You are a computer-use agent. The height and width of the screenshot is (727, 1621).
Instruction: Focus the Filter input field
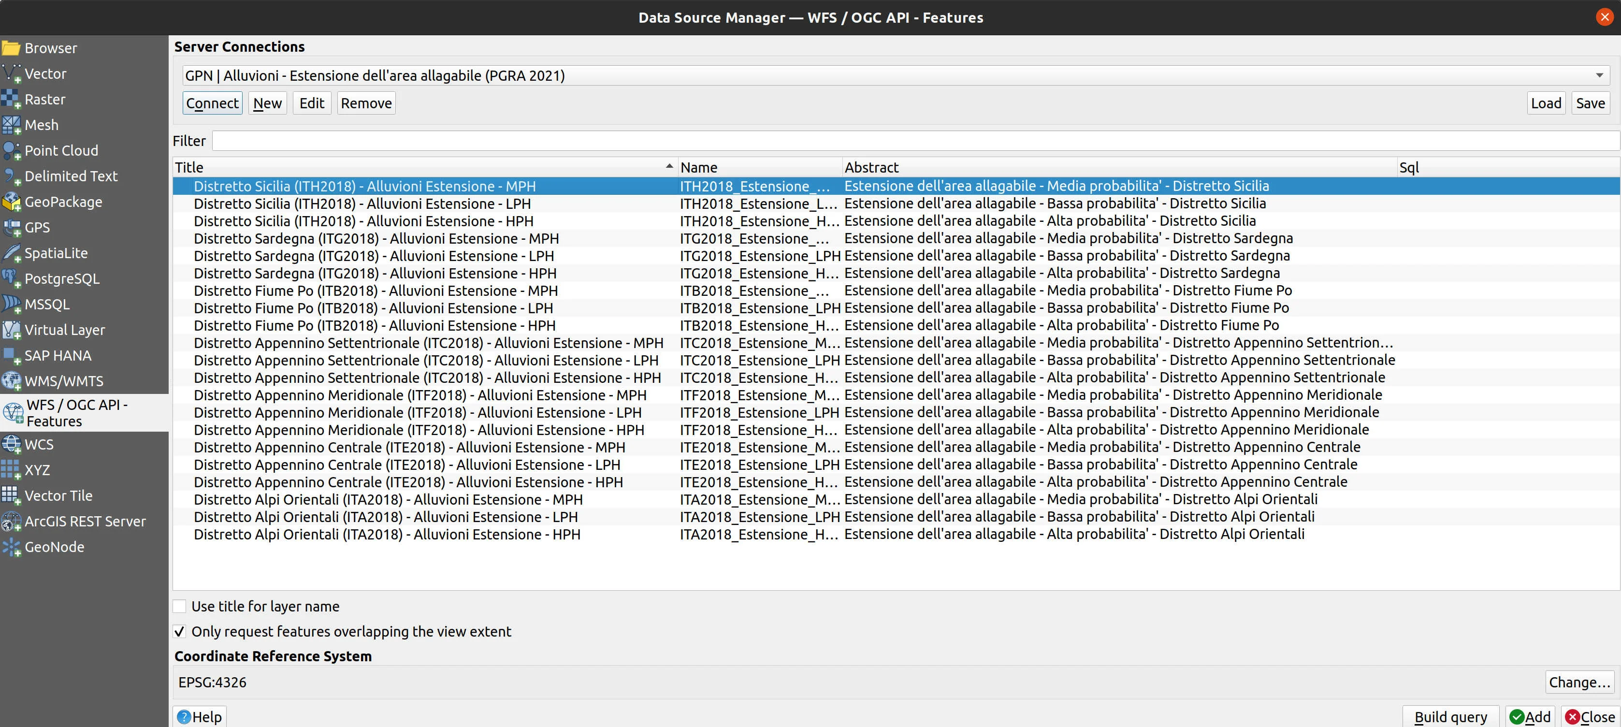tap(915, 141)
